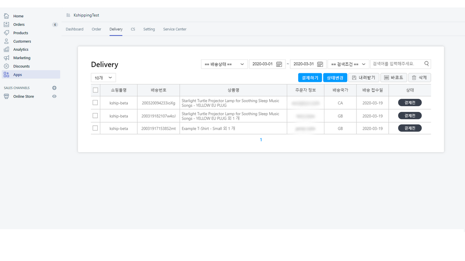Click delivery number 200320094233ioXg
465x261 pixels.
(158, 103)
